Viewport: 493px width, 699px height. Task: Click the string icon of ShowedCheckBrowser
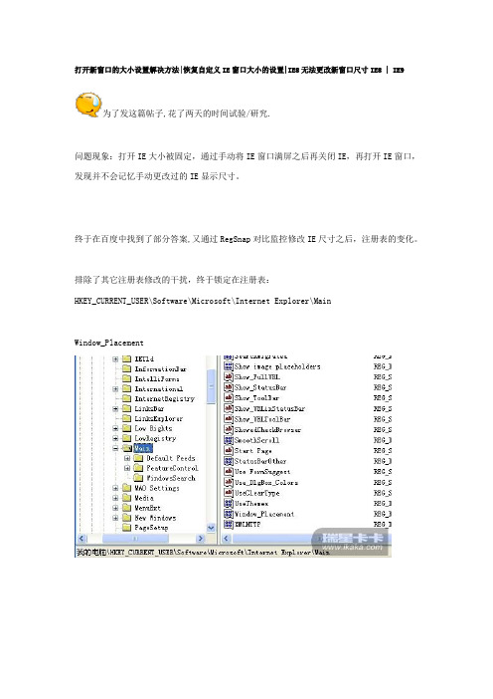pyautogui.click(x=229, y=430)
